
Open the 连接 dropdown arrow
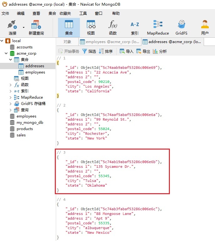tap(24, 28)
